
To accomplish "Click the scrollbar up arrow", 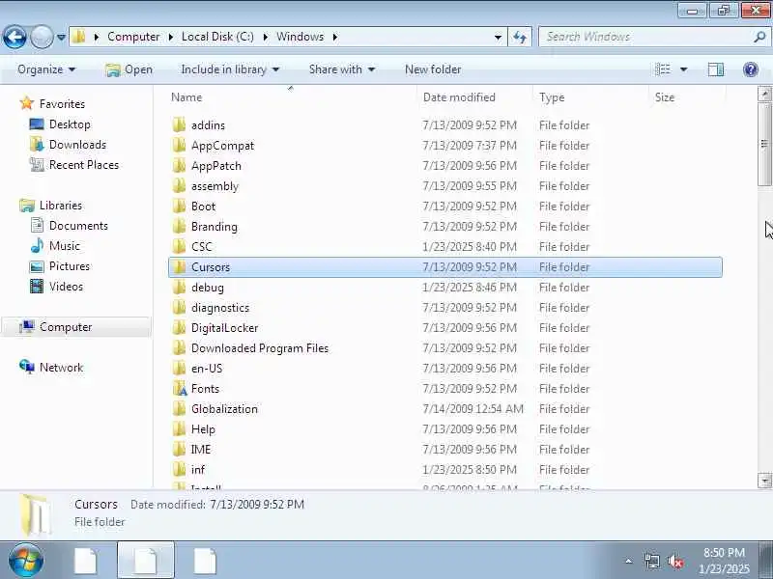I will tap(764, 94).
